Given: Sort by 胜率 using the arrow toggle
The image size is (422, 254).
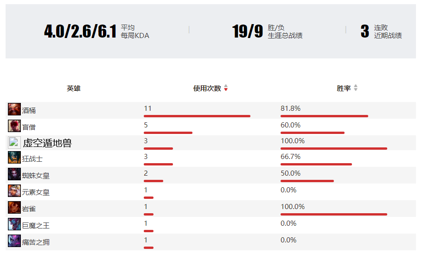Looking at the screenshot, I should click(x=356, y=88).
